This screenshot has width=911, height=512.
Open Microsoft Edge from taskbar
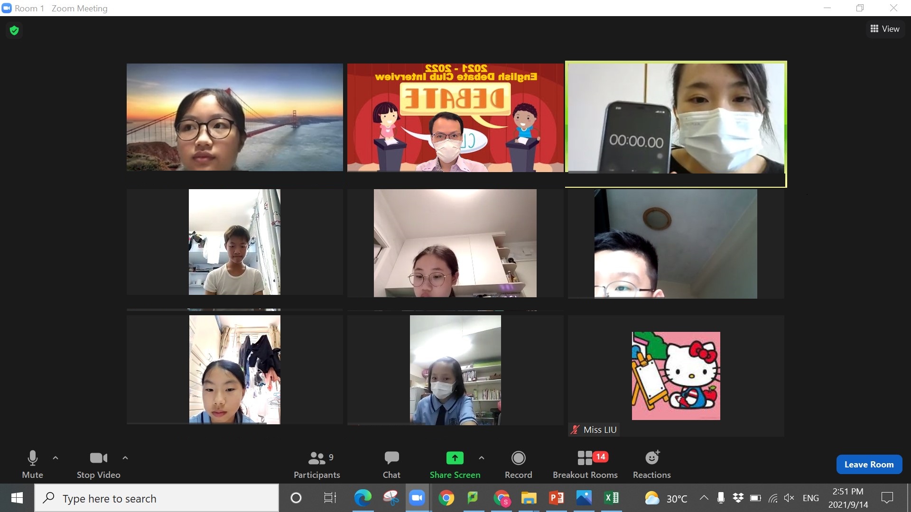coord(363,498)
